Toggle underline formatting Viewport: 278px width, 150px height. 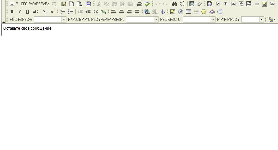27,12
